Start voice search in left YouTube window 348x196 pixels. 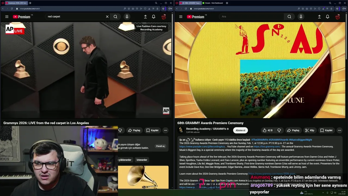click(127, 17)
